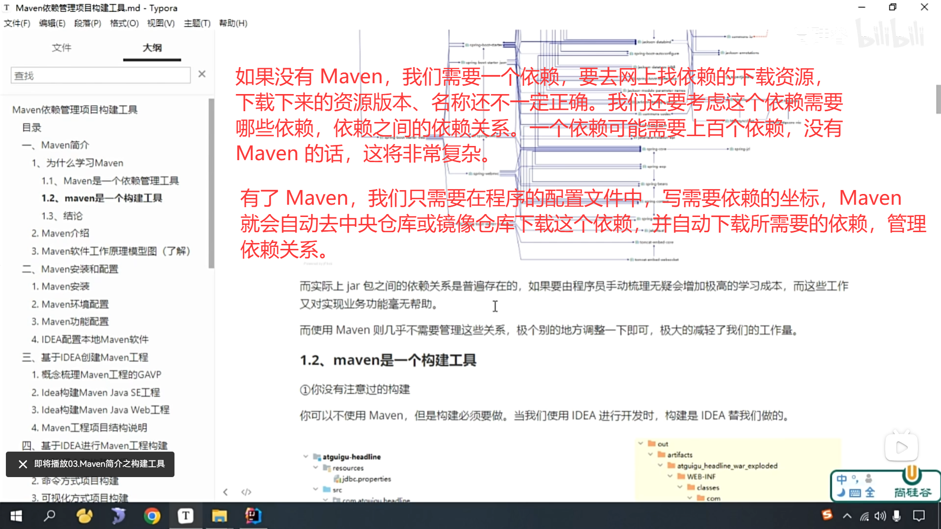Open Typora from the taskbar
The width and height of the screenshot is (941, 529).
click(x=185, y=516)
